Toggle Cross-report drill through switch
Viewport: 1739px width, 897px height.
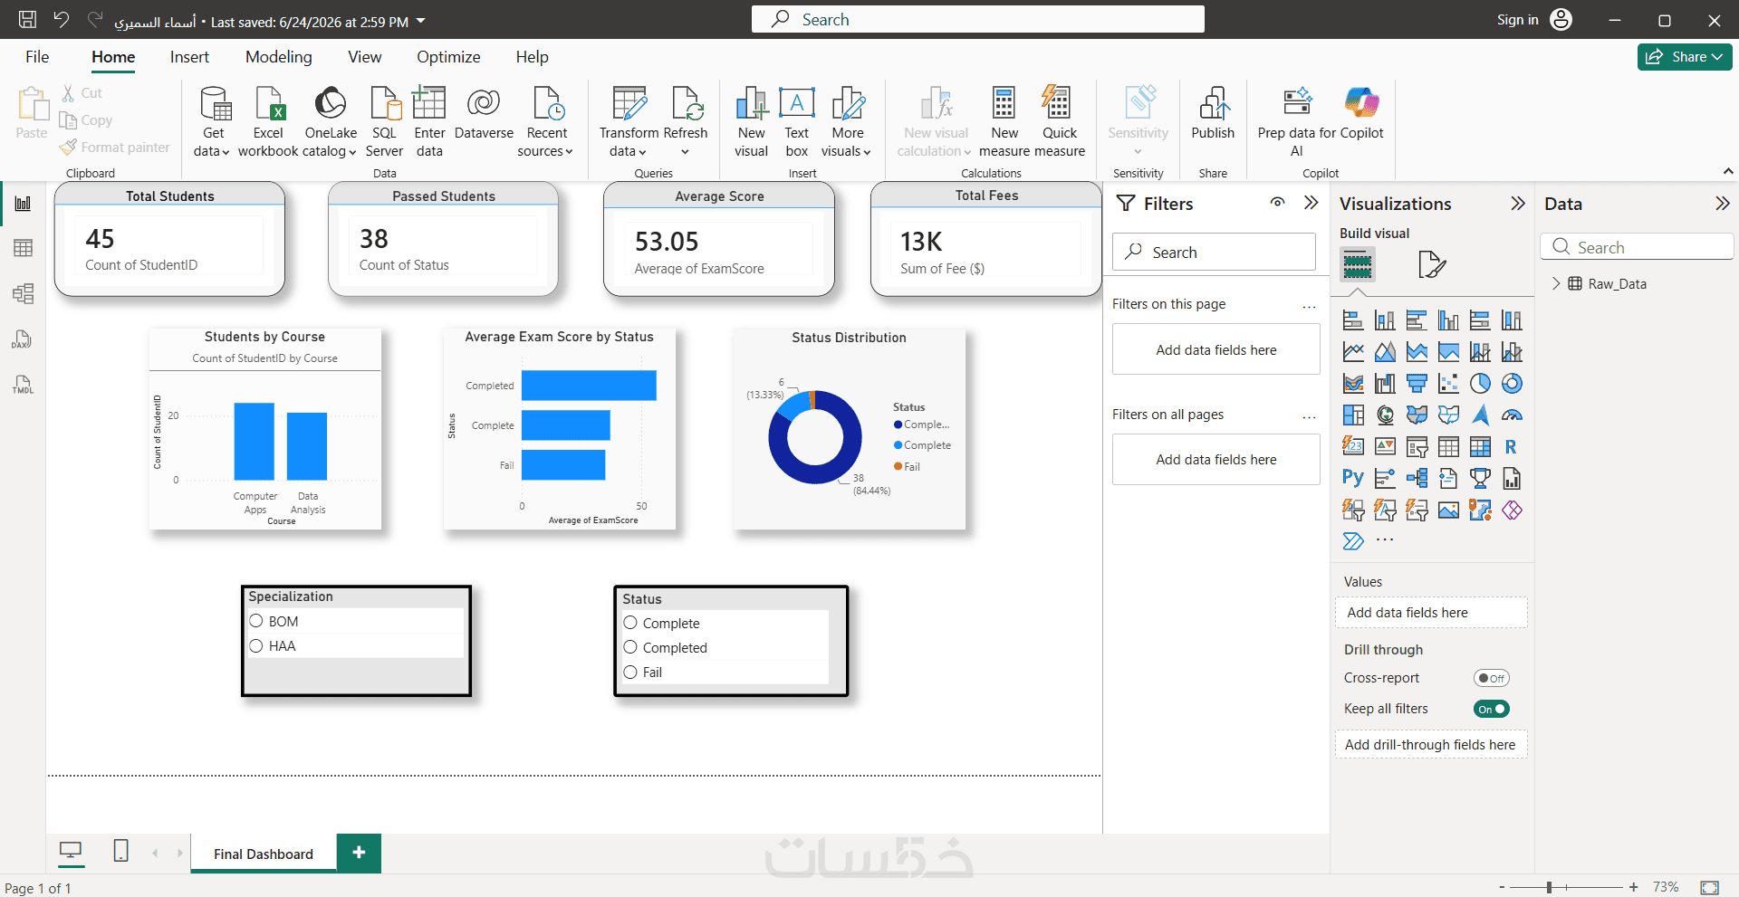click(1491, 678)
